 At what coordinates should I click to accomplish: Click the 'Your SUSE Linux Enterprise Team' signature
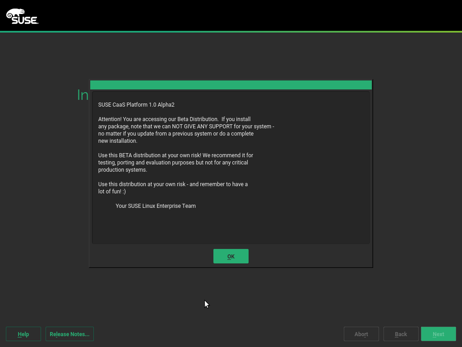click(156, 206)
